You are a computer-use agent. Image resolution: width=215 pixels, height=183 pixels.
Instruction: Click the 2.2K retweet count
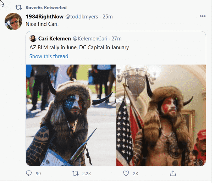click(x=87, y=173)
